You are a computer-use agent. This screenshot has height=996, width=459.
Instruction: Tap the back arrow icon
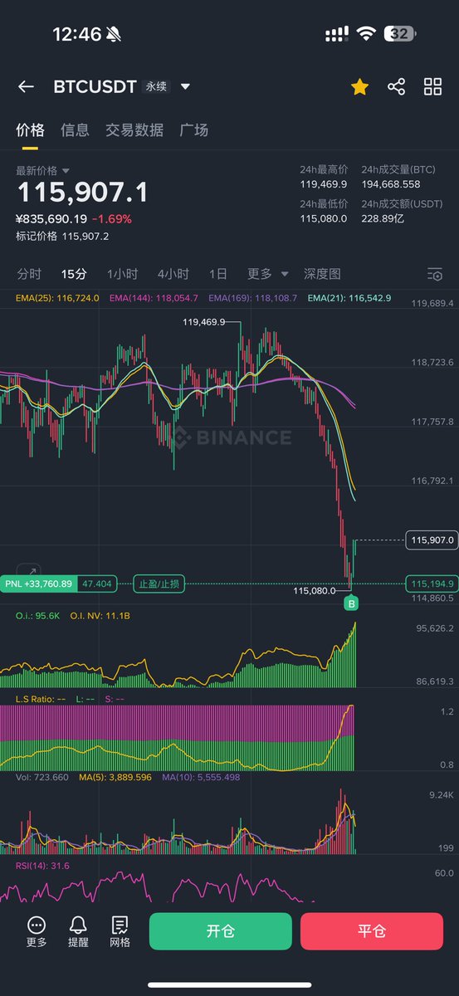pos(26,86)
